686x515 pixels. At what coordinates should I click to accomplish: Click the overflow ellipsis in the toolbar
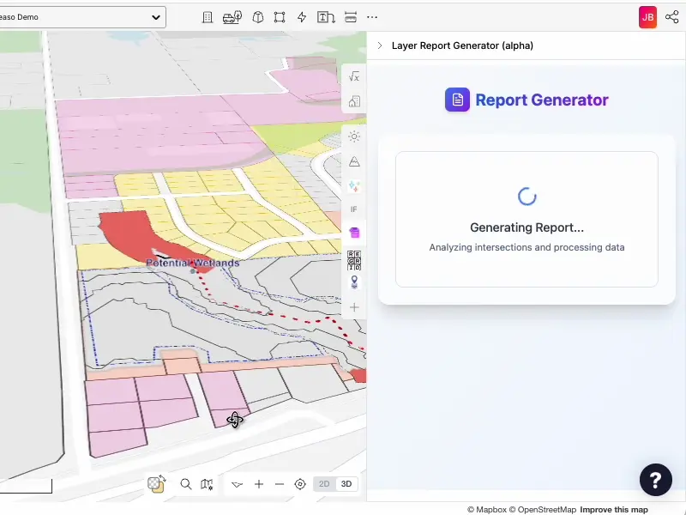(x=372, y=16)
